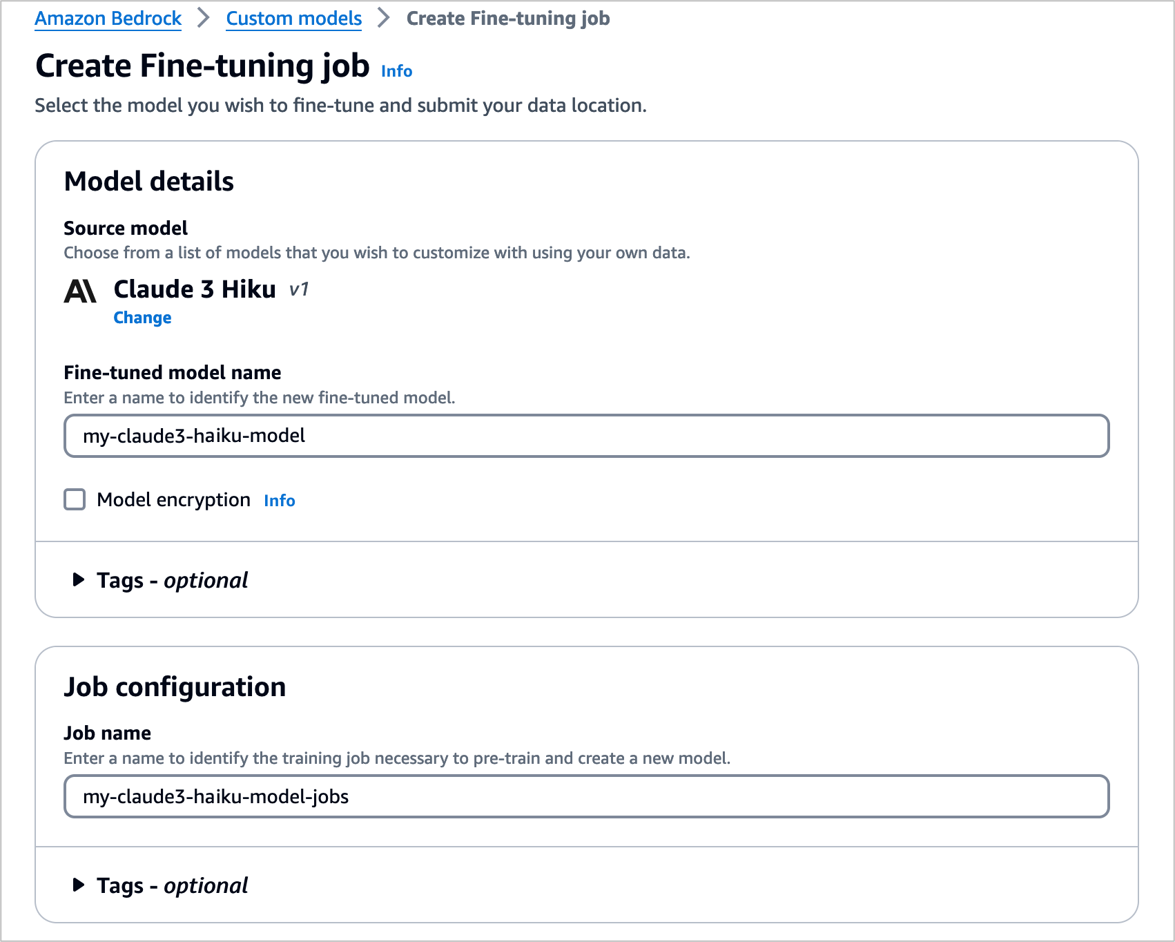Go to Custom models breadcrumb
The width and height of the screenshot is (1175, 942).
click(x=294, y=19)
